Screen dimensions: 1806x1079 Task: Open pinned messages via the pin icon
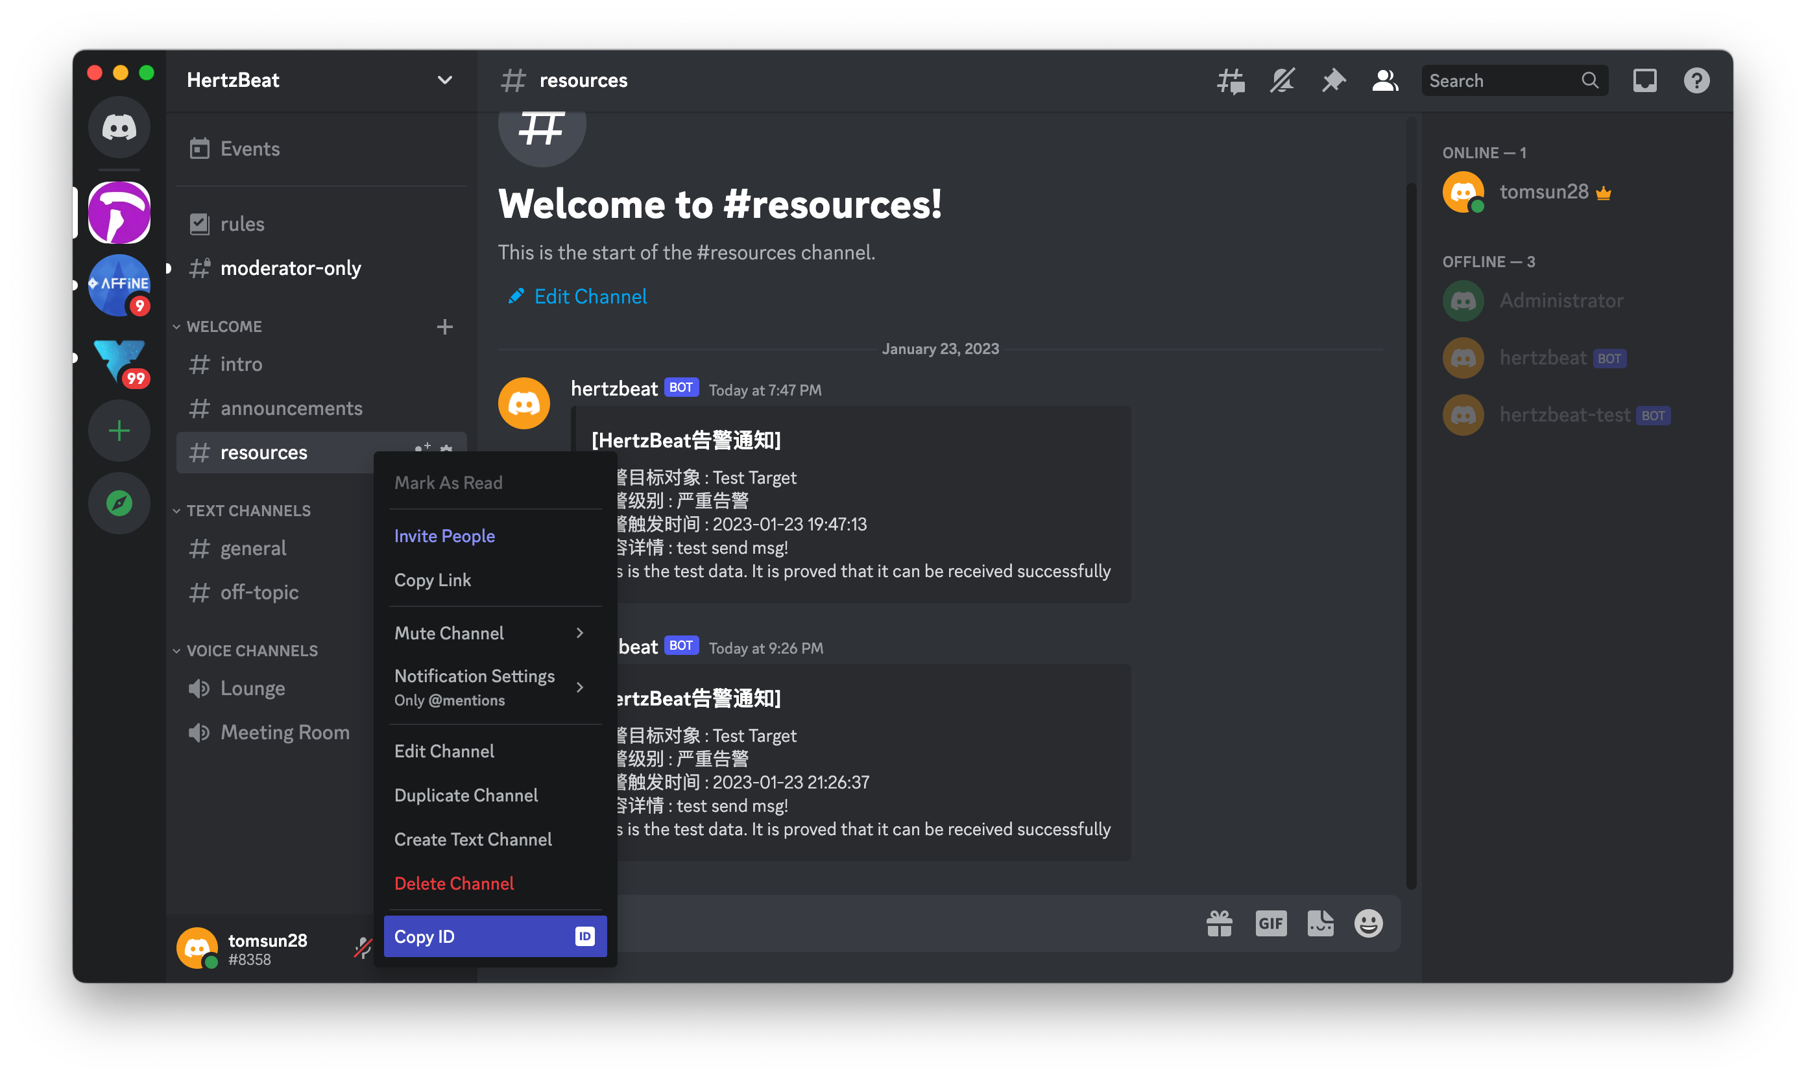[1333, 80]
